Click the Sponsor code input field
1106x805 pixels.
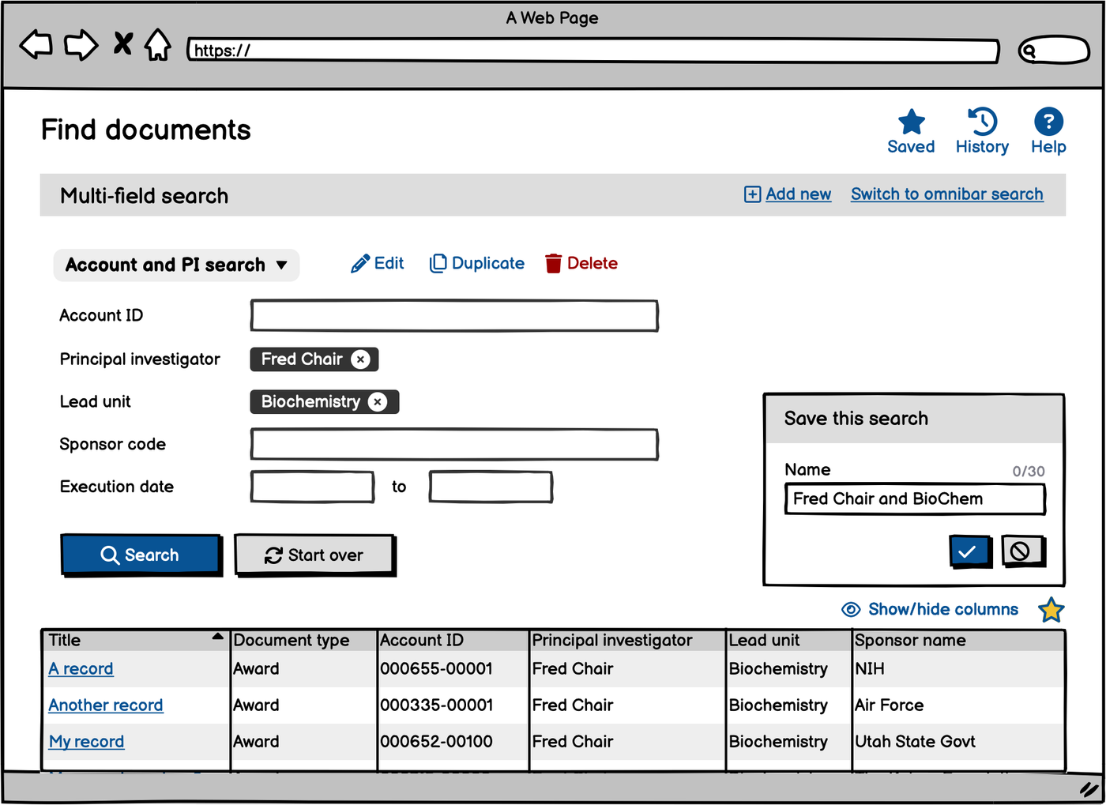pos(454,444)
